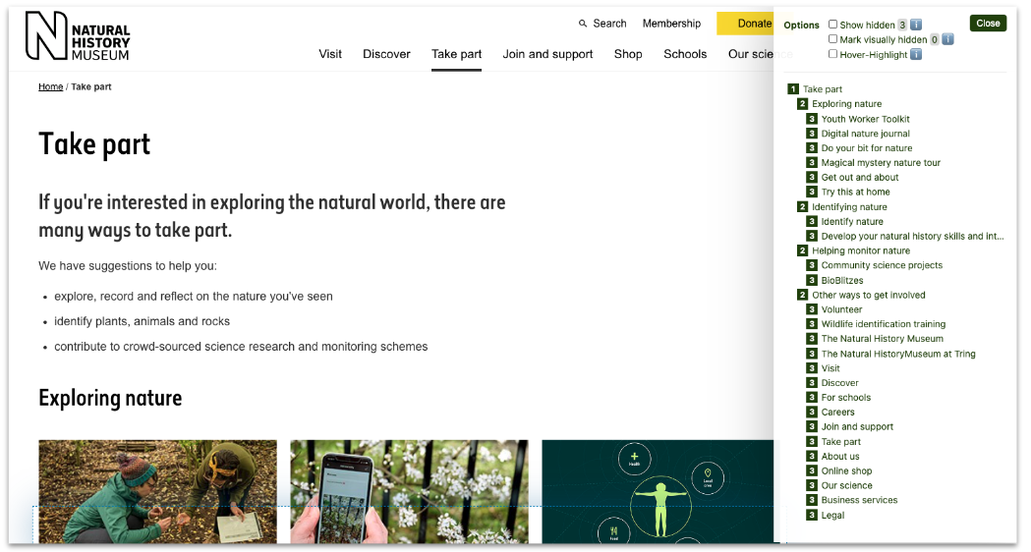Go to Home breadcrumb link

point(51,86)
